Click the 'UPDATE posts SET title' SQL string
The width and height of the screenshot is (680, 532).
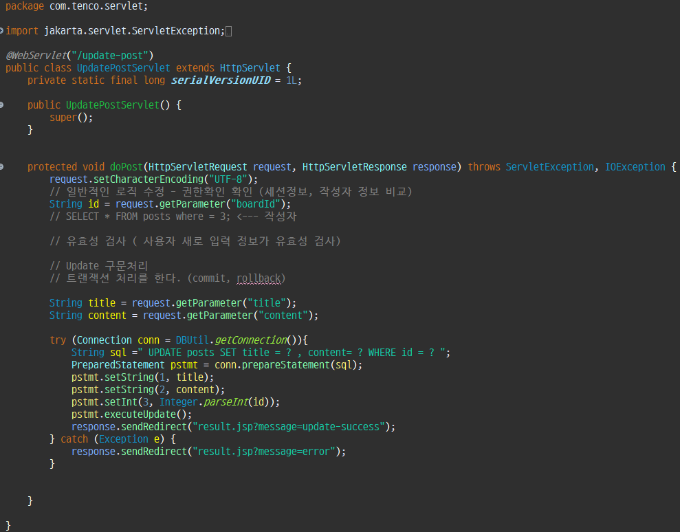[292, 353]
